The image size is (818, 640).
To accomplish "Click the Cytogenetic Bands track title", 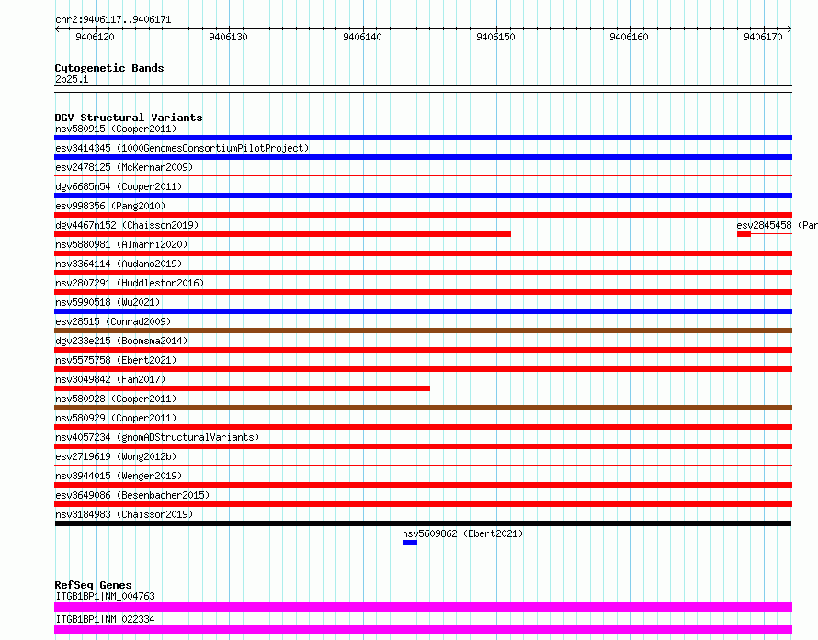I will 109,68.
